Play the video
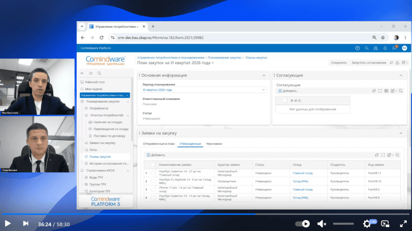Screen dimensions: 412x231 click(8, 224)
